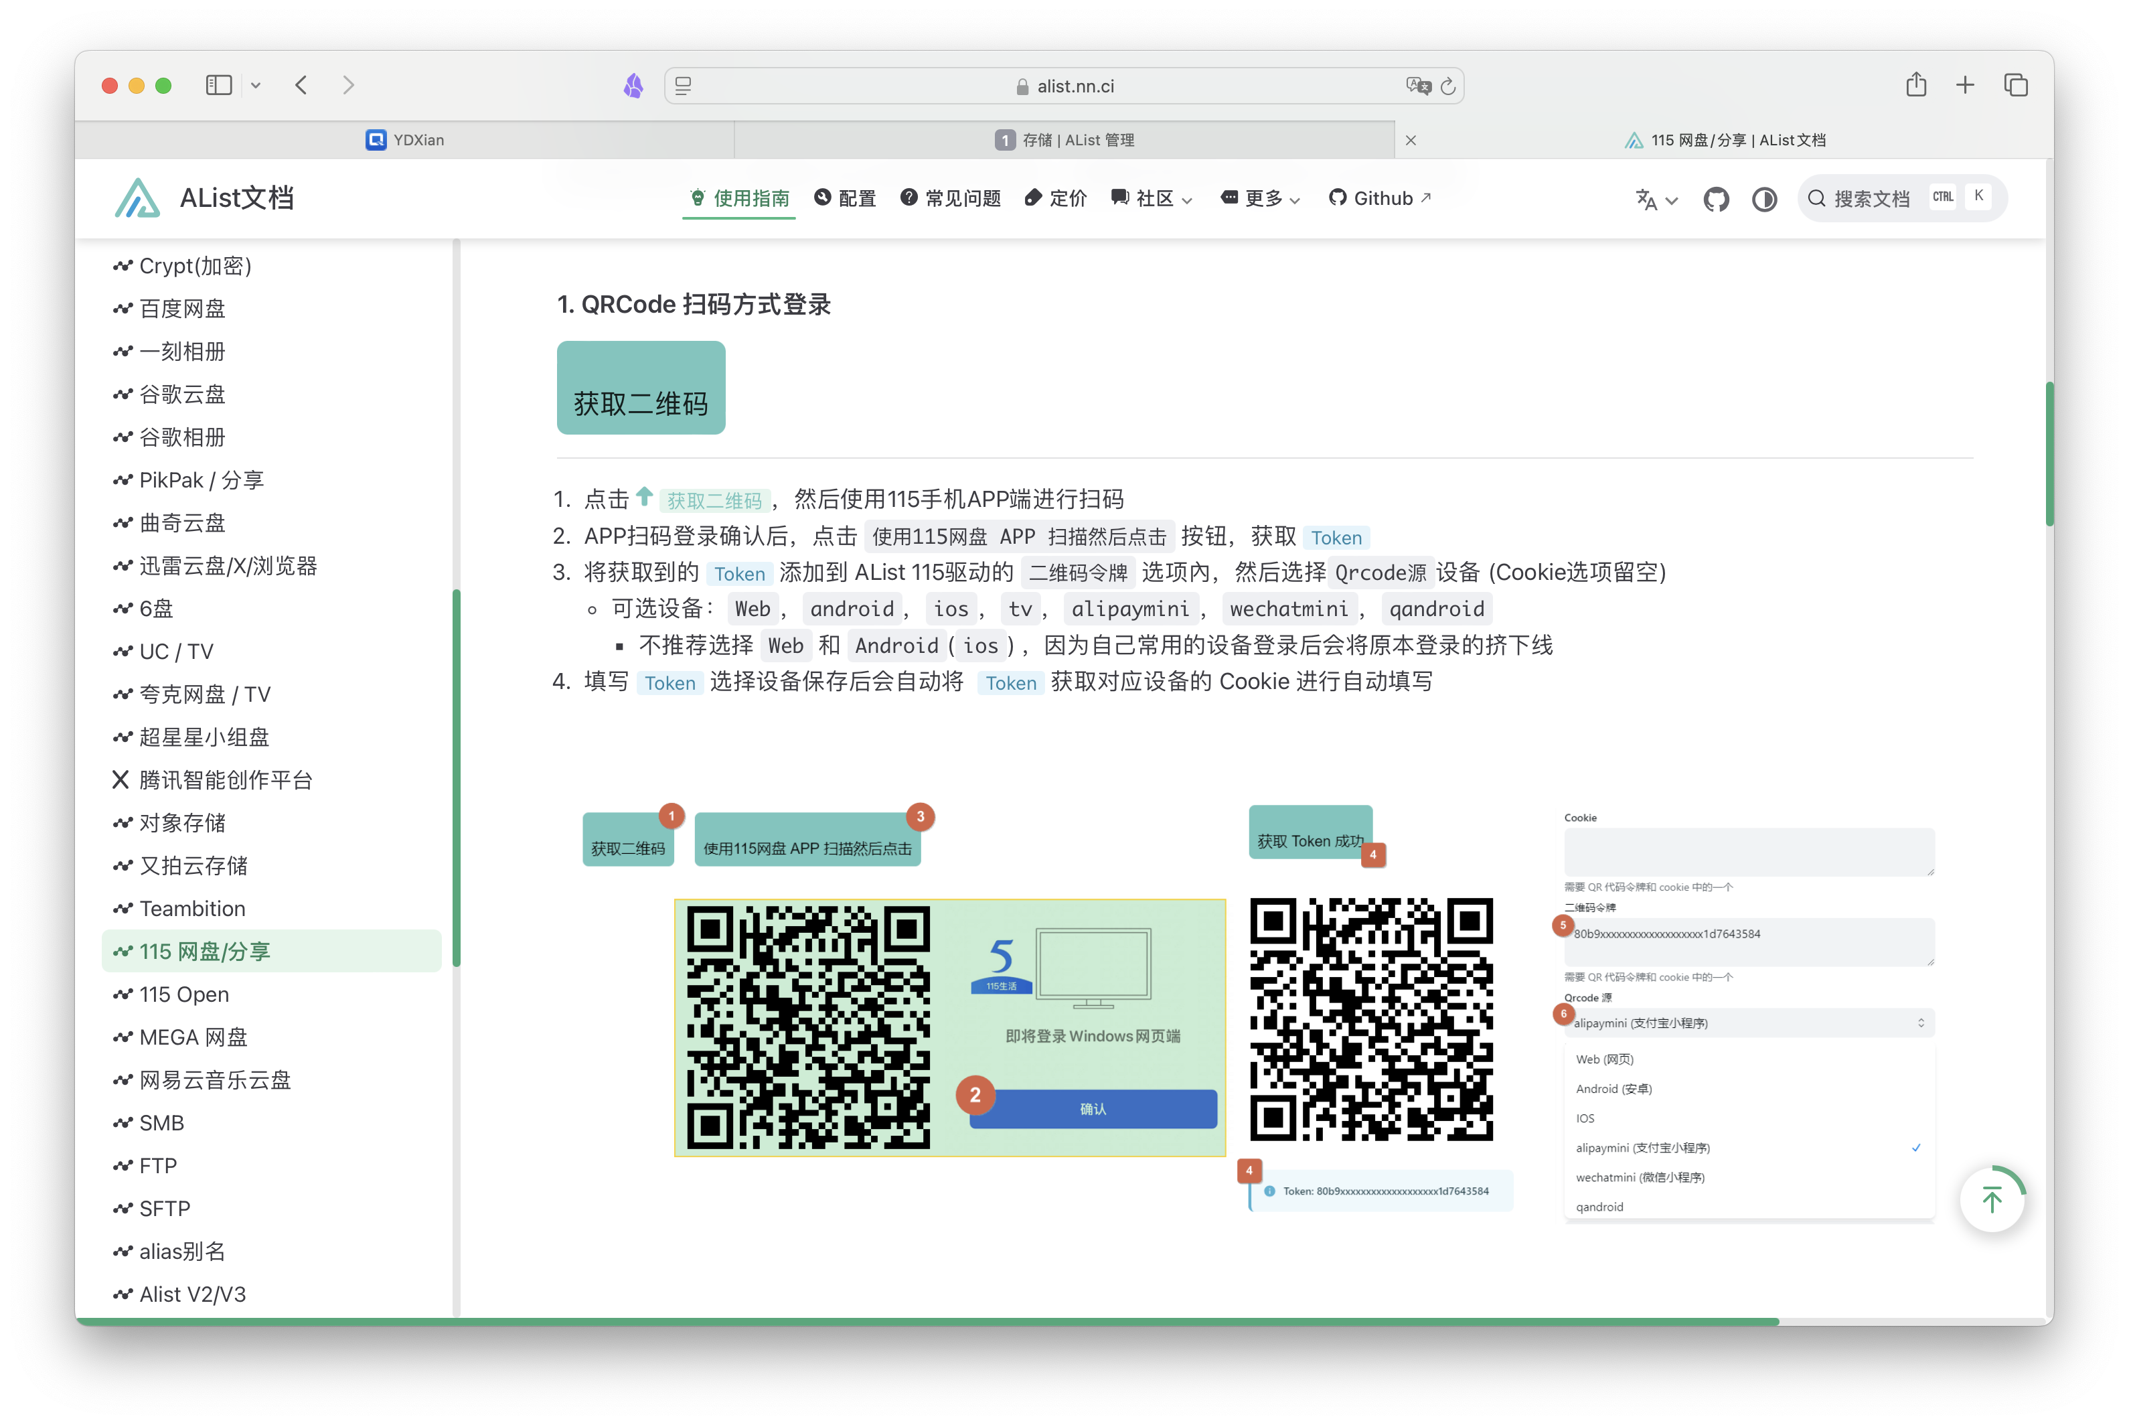Show the tab overview icon
Viewport: 2129px width, 1425px height.
(2015, 86)
